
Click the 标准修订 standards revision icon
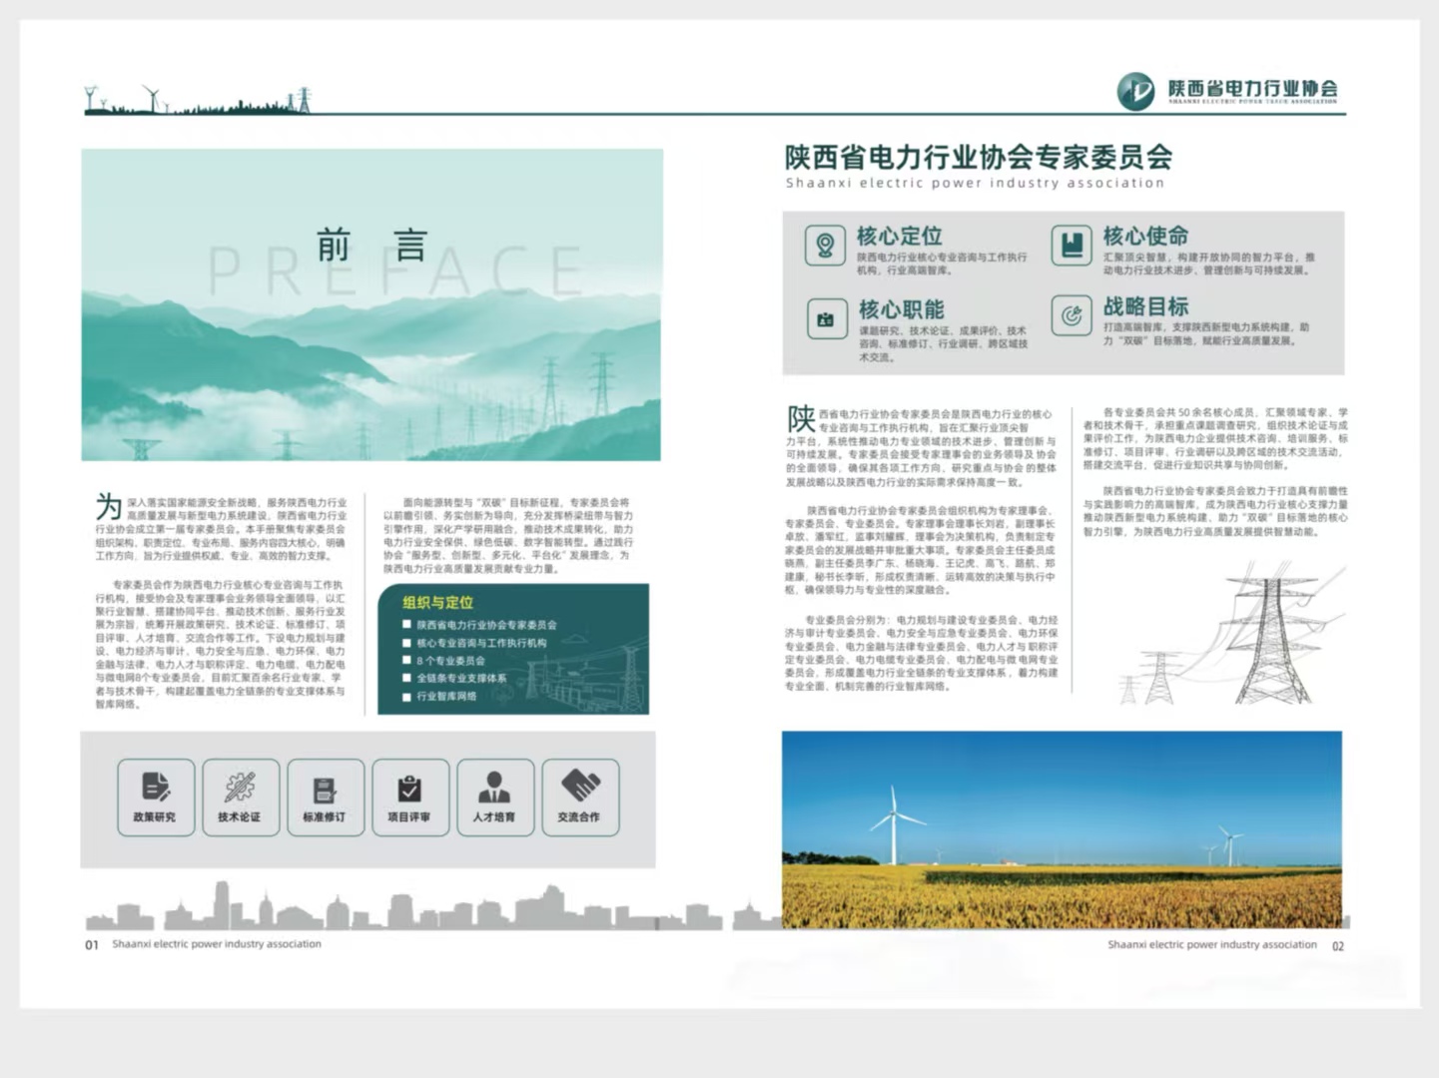coord(325,797)
